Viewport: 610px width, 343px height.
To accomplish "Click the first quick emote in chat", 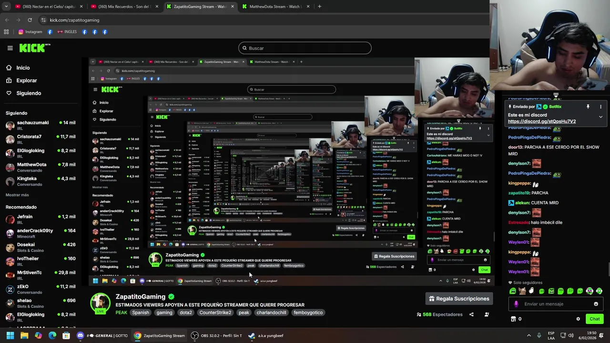I will click(513, 291).
